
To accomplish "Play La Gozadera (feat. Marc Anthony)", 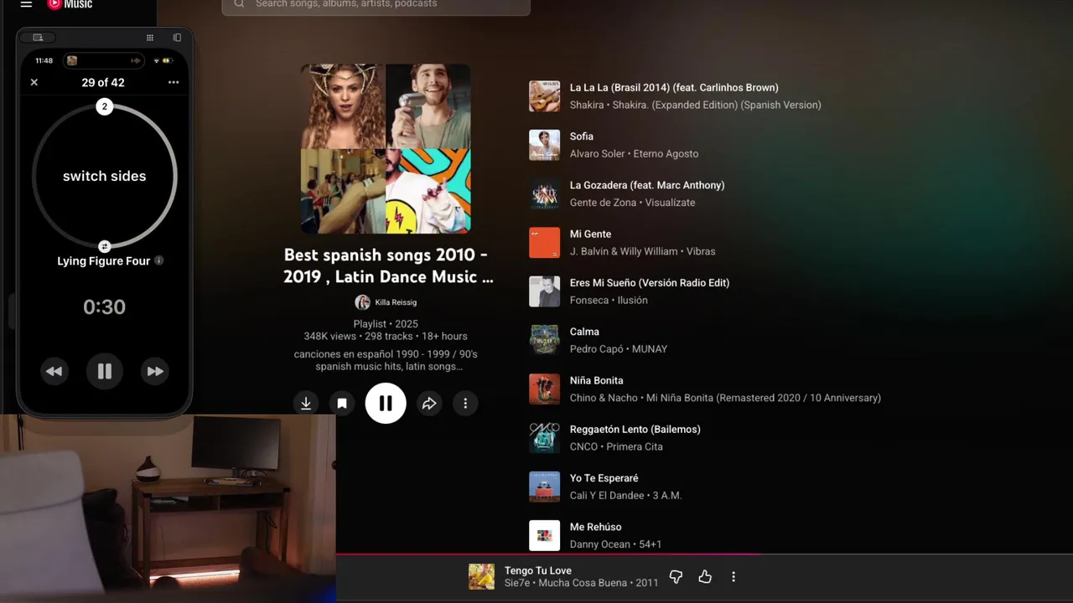I will 647,185.
